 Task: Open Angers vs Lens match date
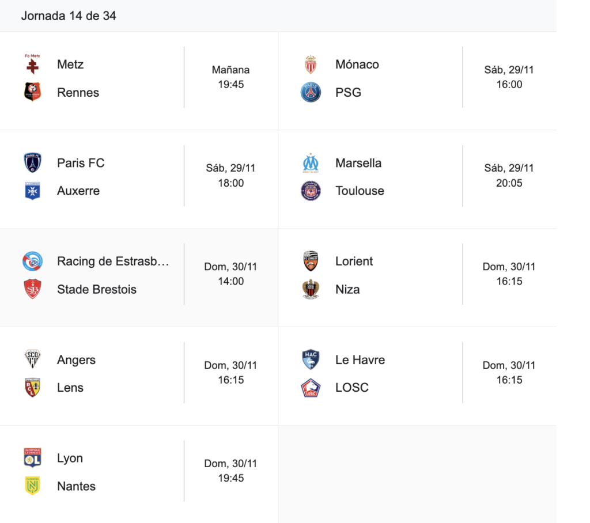[231, 365]
